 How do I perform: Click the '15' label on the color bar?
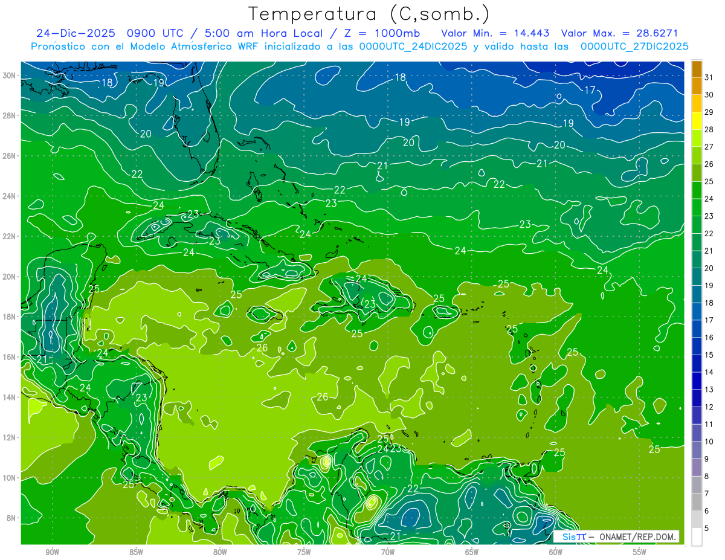[x=709, y=355]
